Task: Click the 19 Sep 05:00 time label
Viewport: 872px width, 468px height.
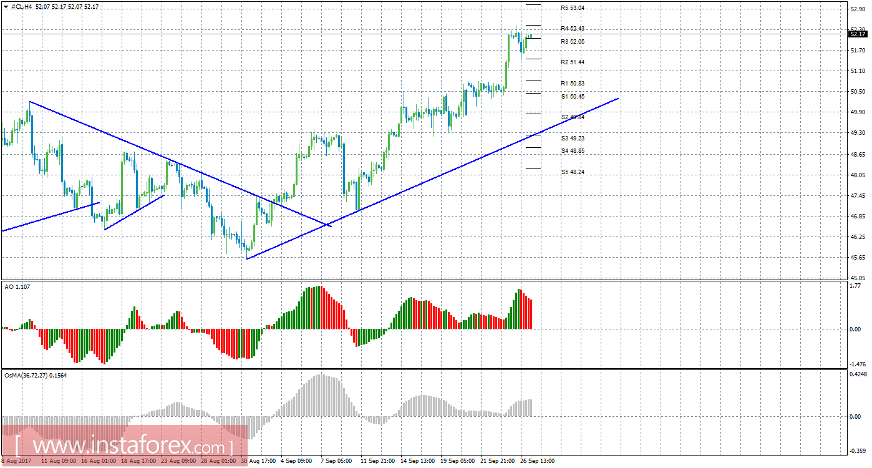Action: pos(458,461)
